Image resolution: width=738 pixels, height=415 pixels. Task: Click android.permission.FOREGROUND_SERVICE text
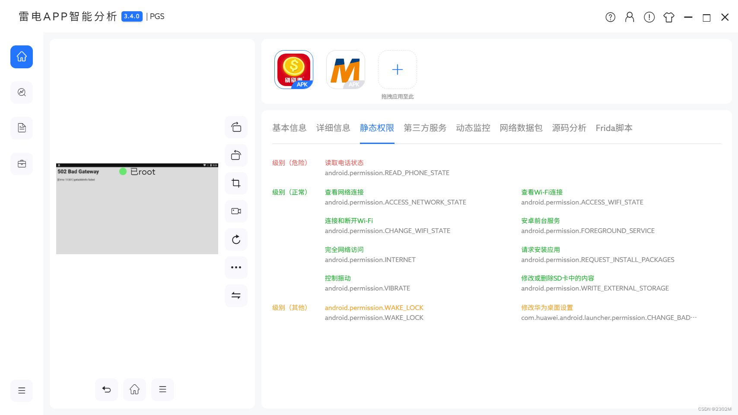tap(588, 231)
